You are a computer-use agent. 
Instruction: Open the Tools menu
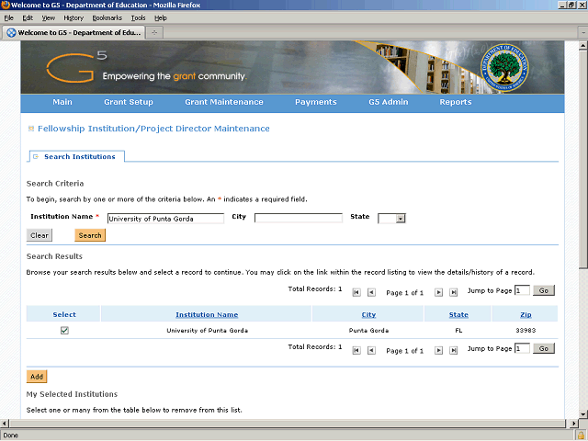click(138, 18)
